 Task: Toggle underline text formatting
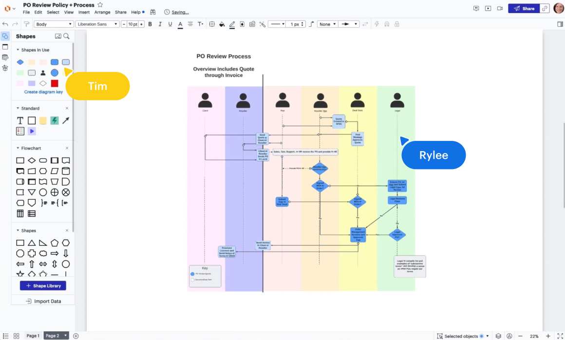click(x=170, y=24)
